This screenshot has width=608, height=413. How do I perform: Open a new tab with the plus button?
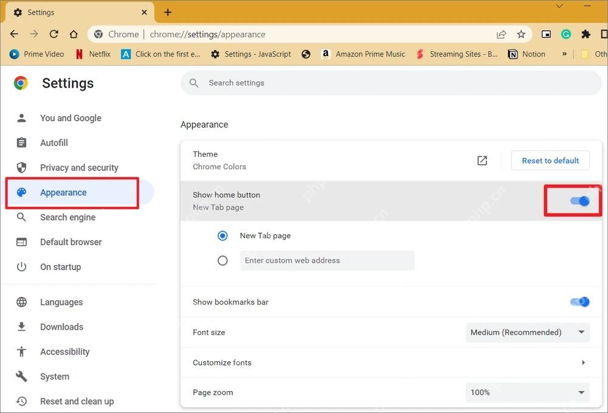coord(168,12)
